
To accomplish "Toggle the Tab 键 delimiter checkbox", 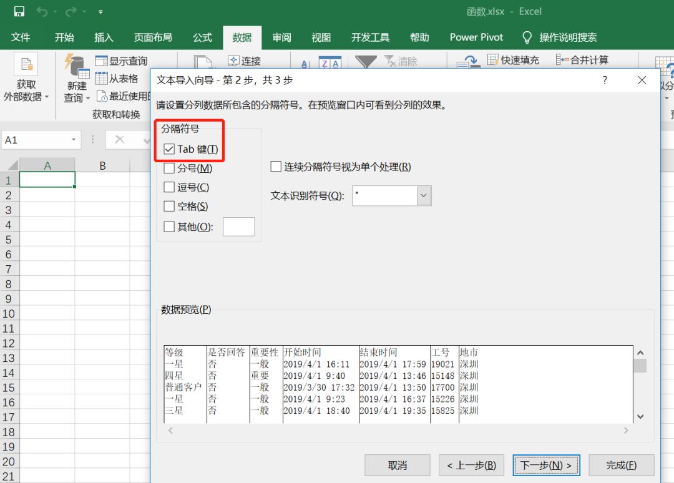I will coord(169,149).
